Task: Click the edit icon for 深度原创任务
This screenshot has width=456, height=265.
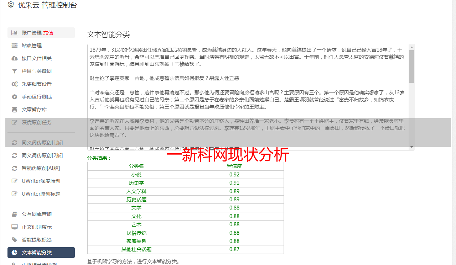Action: click(x=15, y=122)
